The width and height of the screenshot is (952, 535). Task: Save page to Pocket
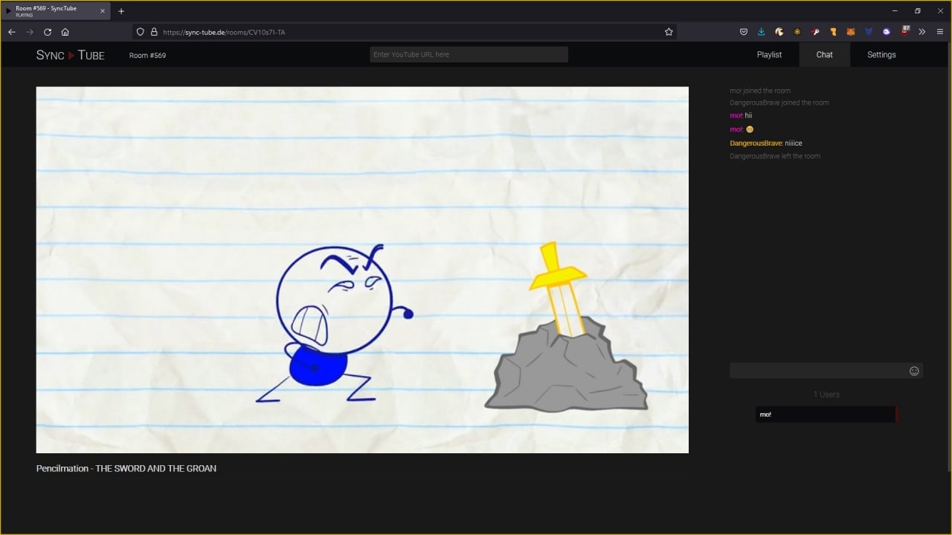point(744,32)
